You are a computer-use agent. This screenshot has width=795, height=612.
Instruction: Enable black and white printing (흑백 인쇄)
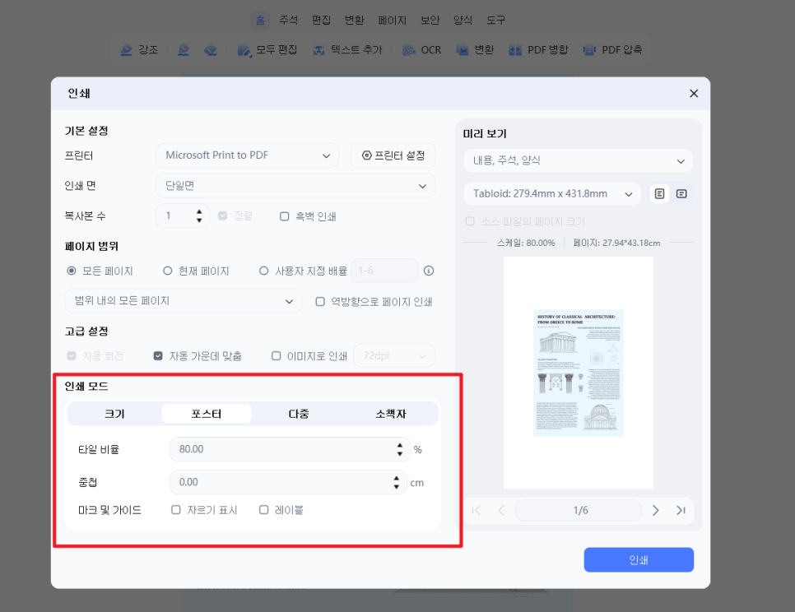click(285, 216)
